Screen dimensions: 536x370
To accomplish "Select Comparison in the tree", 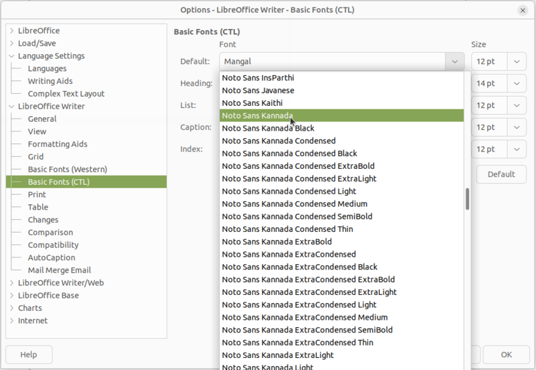I will [x=50, y=233].
